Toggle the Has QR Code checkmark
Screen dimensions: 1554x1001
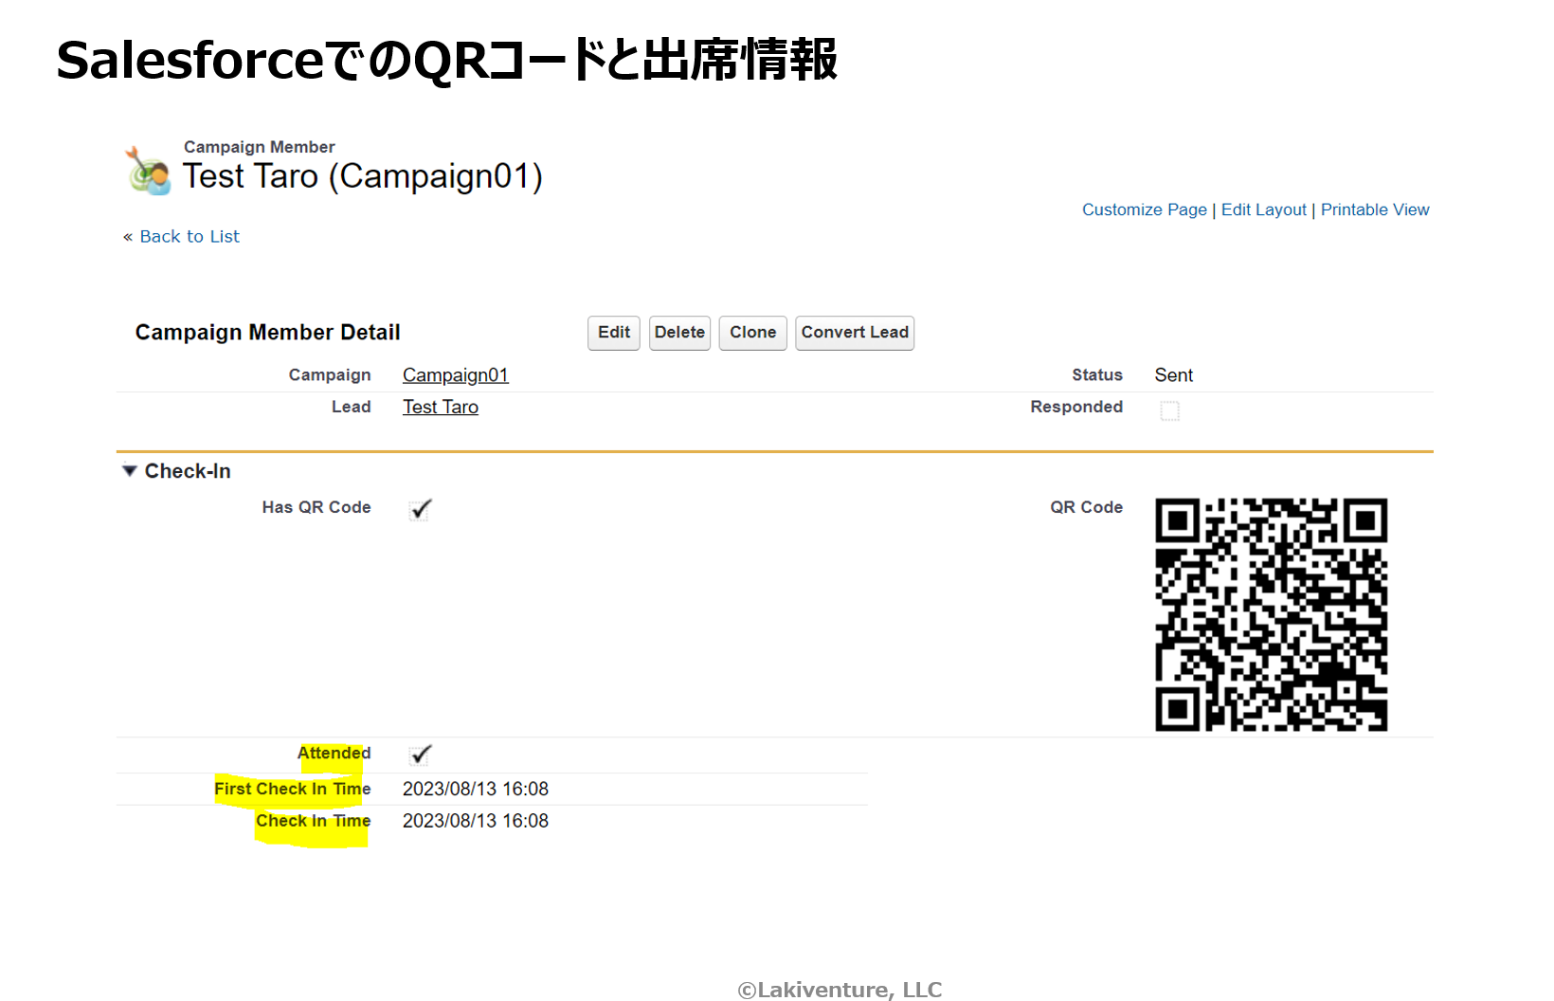(x=421, y=509)
